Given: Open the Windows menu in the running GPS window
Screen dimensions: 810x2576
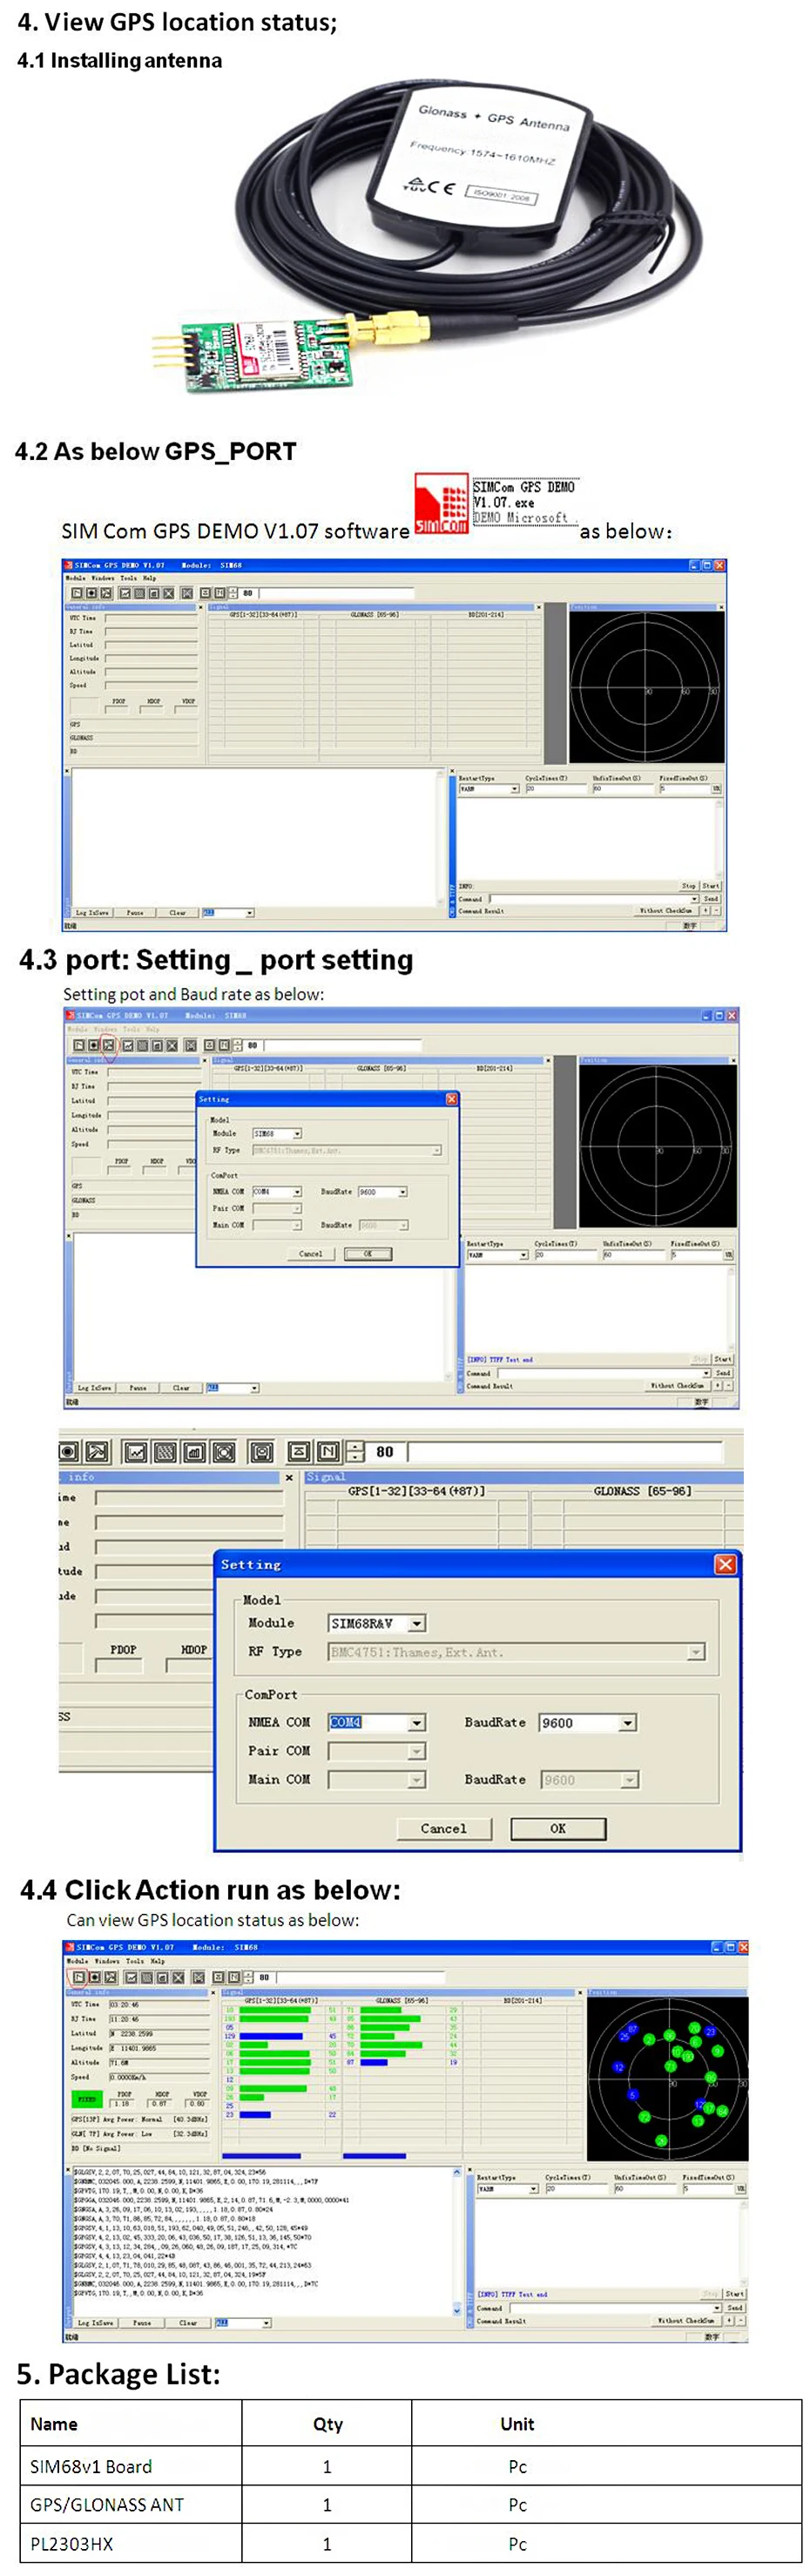Looking at the screenshot, I should (107, 1962).
